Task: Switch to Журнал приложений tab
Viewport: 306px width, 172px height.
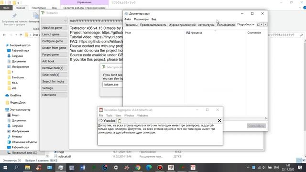Action: pos(182,25)
